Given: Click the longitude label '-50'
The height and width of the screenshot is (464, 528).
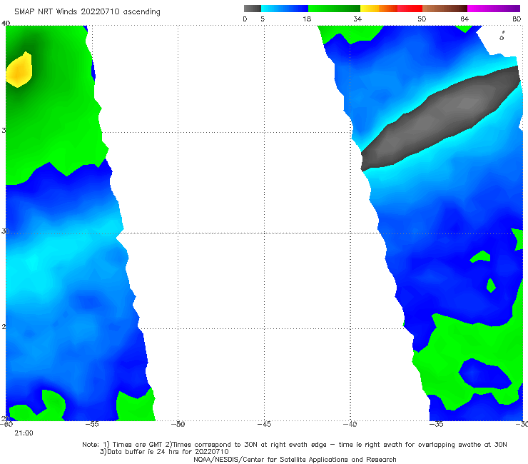Looking at the screenshot, I should click(178, 424).
